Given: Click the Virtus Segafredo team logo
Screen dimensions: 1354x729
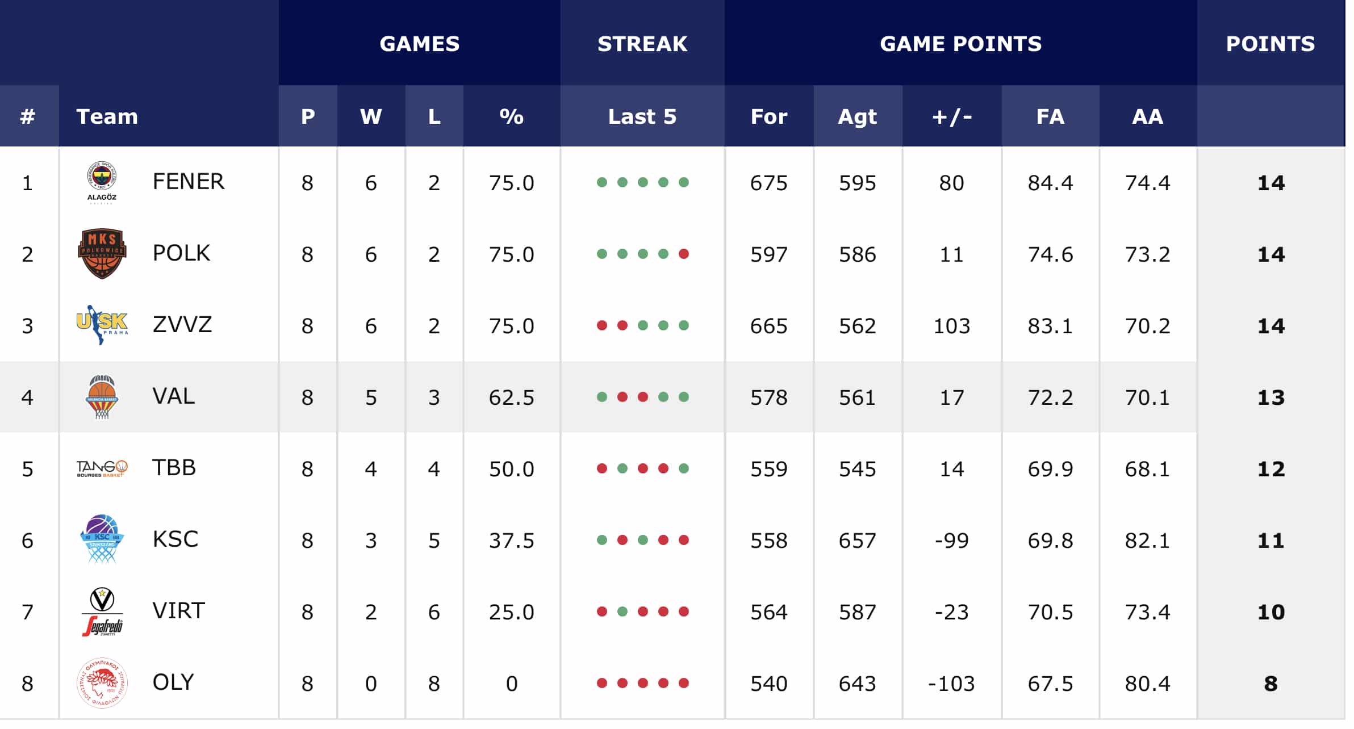Looking at the screenshot, I should tap(102, 611).
